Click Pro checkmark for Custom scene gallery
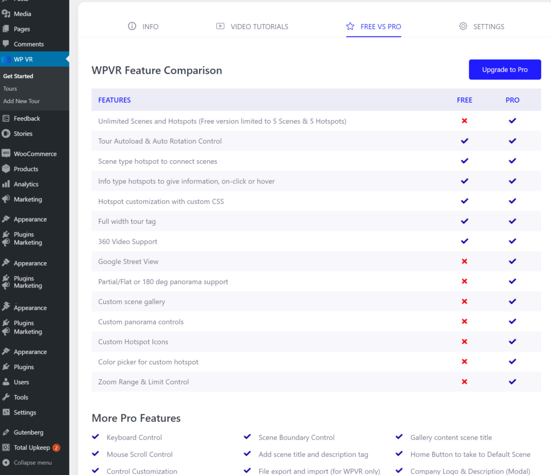This screenshot has height=475, width=551. pos(512,302)
